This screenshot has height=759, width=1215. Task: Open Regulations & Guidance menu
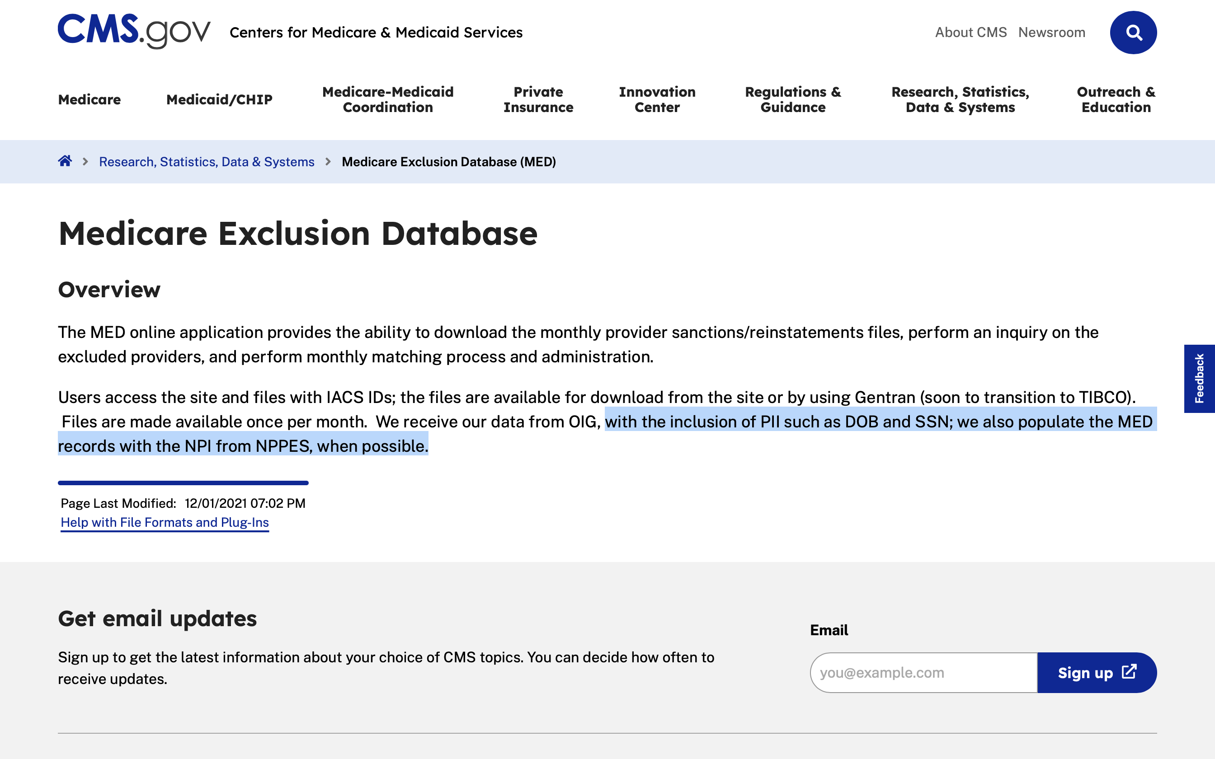793,99
